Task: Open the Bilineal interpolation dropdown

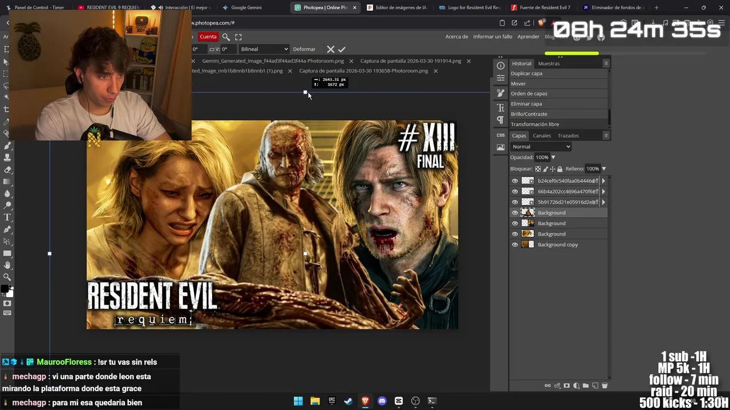Action: [264, 49]
